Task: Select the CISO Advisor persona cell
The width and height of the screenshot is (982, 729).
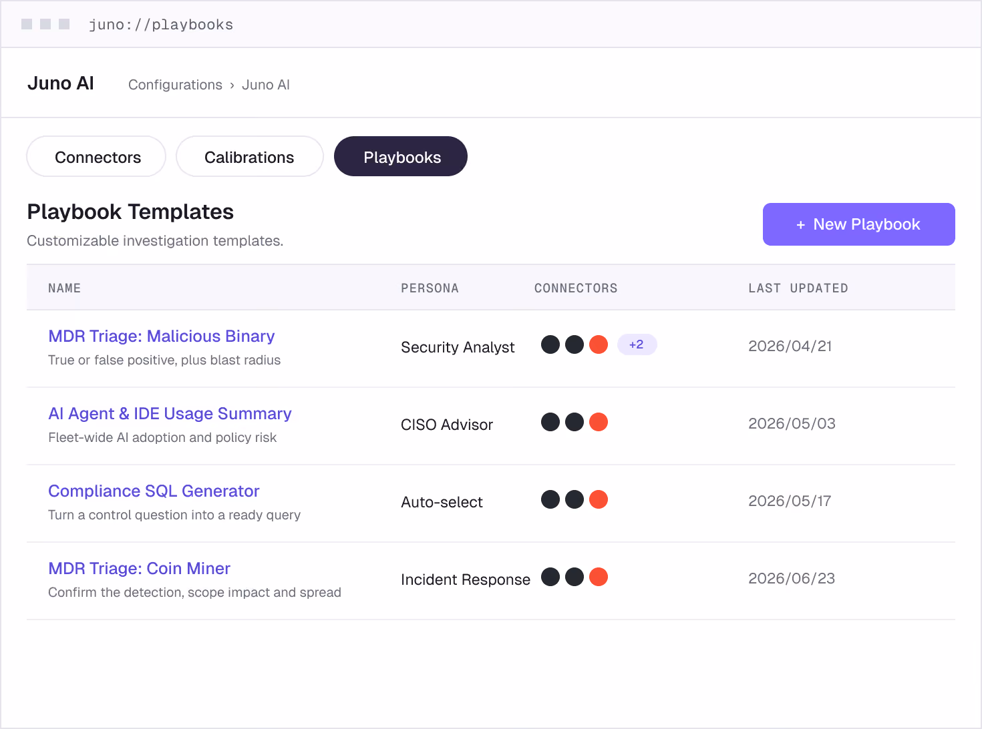Action: pos(447,425)
